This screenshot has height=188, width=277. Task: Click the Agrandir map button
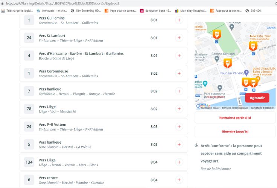(257, 98)
